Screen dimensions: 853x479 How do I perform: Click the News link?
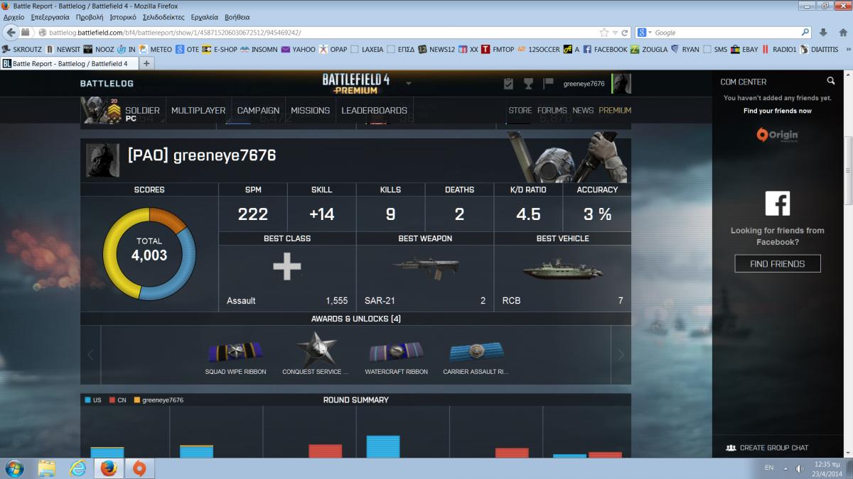(x=583, y=111)
